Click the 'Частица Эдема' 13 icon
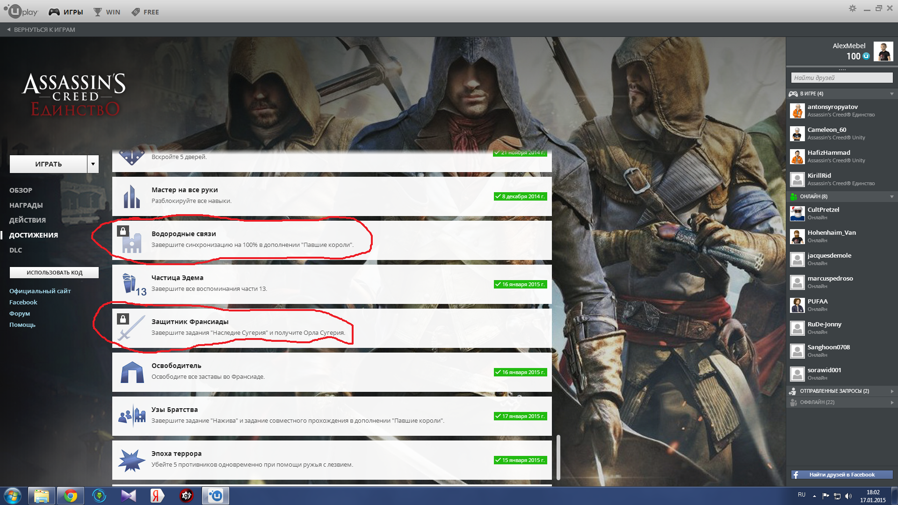Screen dimensions: 898x505 point(134,284)
